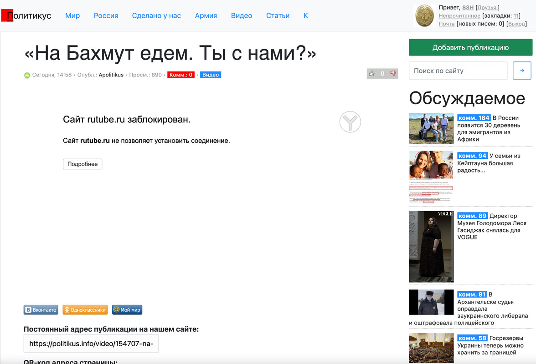Open thumbnail of Cape Town family article
The width and height of the screenshot is (536, 364).
(x=431, y=177)
